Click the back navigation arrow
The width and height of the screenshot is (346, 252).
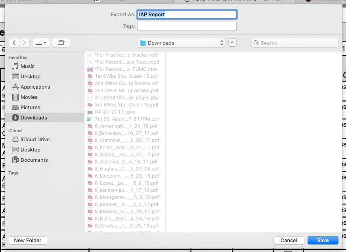pos(14,43)
